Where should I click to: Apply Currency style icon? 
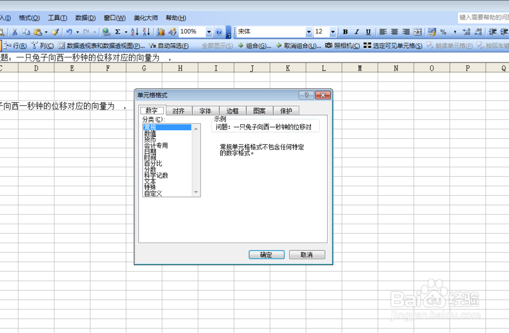tap(432, 32)
